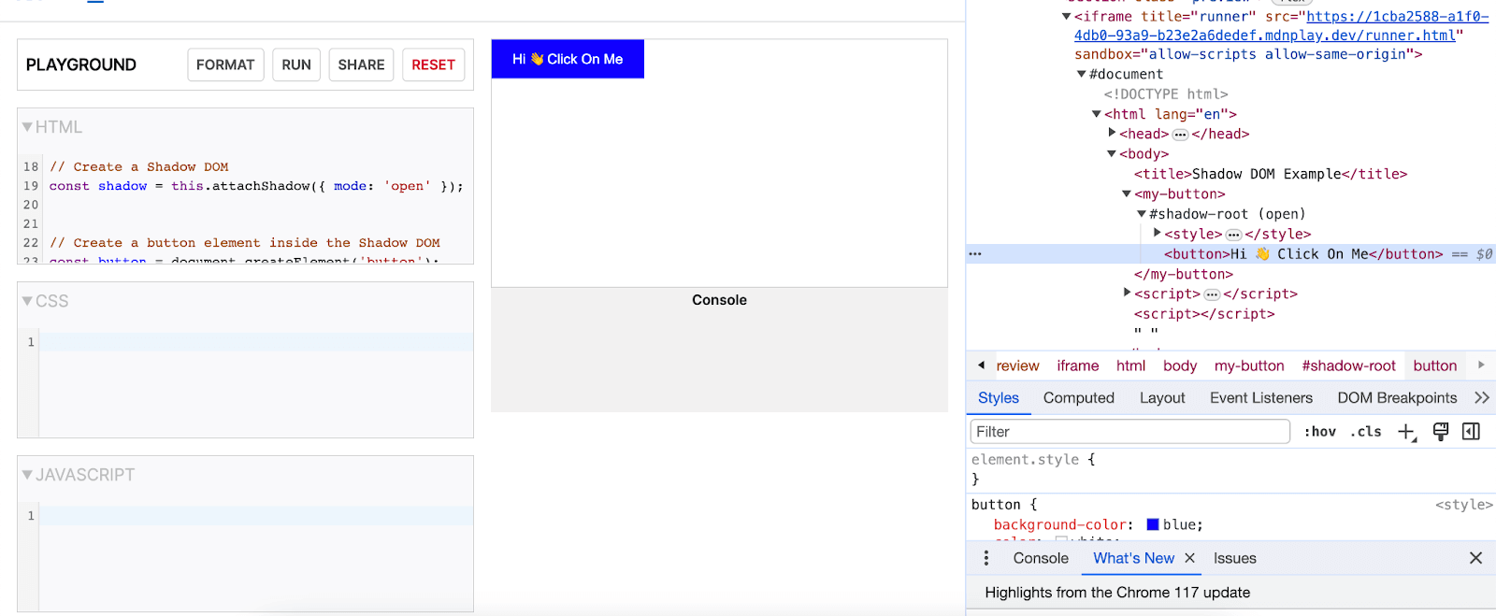The height and width of the screenshot is (616, 1496).
Task: Select the 'html' breadcrumb
Action: tap(1130, 366)
